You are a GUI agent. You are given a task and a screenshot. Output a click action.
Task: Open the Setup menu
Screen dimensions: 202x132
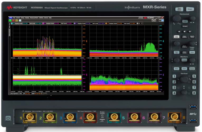pos(22,18)
